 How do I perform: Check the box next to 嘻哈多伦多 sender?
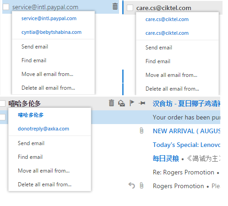click(2, 103)
